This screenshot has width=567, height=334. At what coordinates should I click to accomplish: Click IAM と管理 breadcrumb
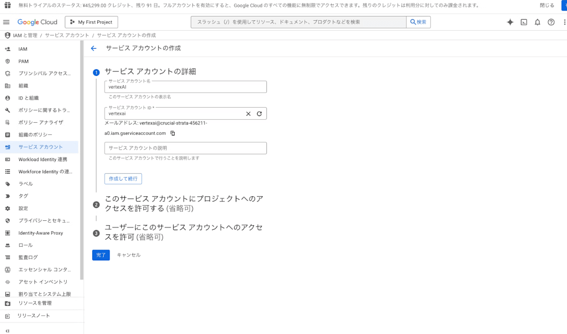[25, 35]
